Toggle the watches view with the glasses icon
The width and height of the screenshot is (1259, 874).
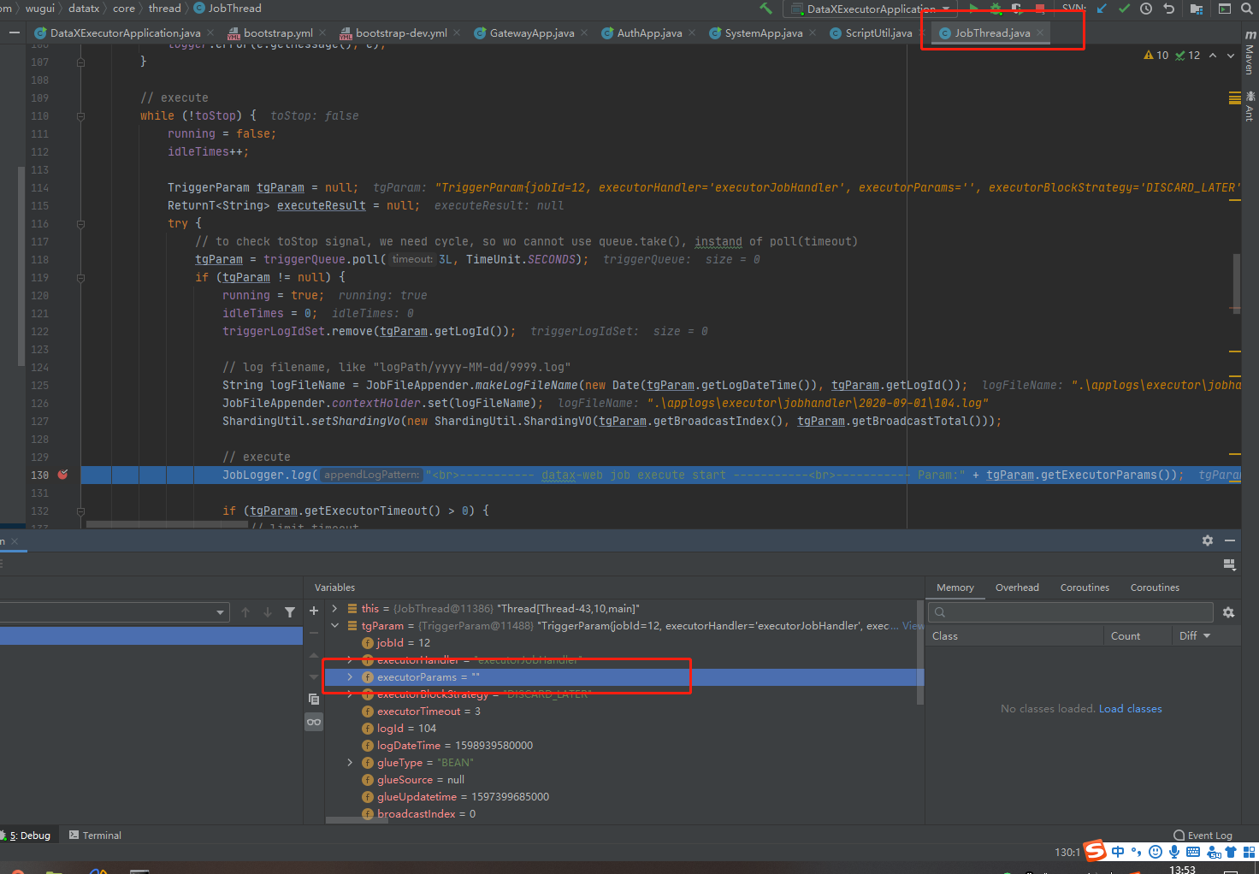313,721
